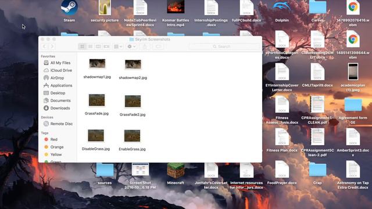Viewport: 372px width, 209px height.
Task: Select the shadowmap2.jpg thumbnail
Action: (133, 64)
